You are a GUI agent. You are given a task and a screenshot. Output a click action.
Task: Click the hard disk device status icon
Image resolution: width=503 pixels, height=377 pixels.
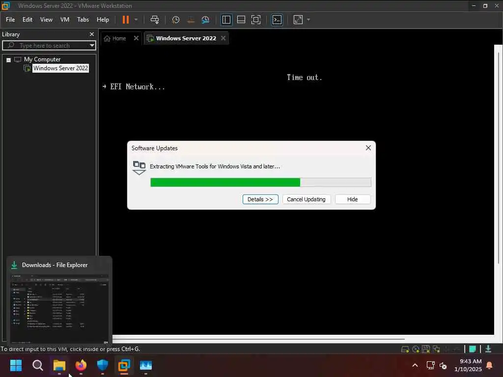pos(405,349)
